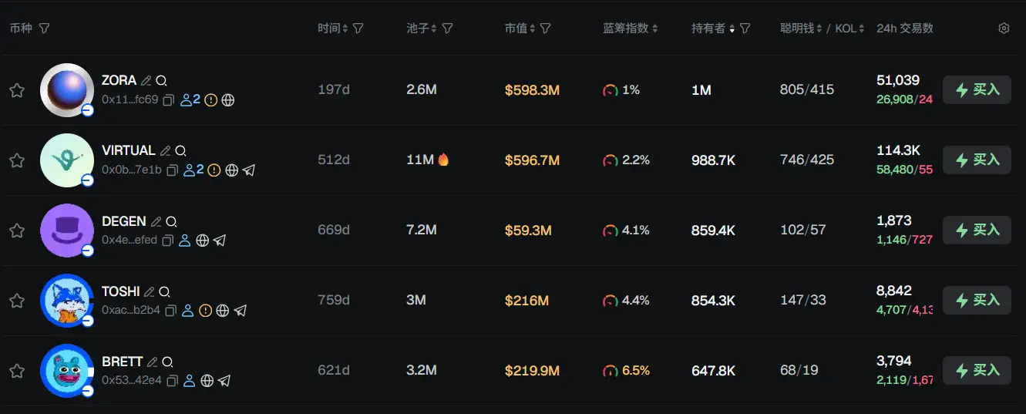Favorite ZORA with the star toggle

tap(16, 90)
